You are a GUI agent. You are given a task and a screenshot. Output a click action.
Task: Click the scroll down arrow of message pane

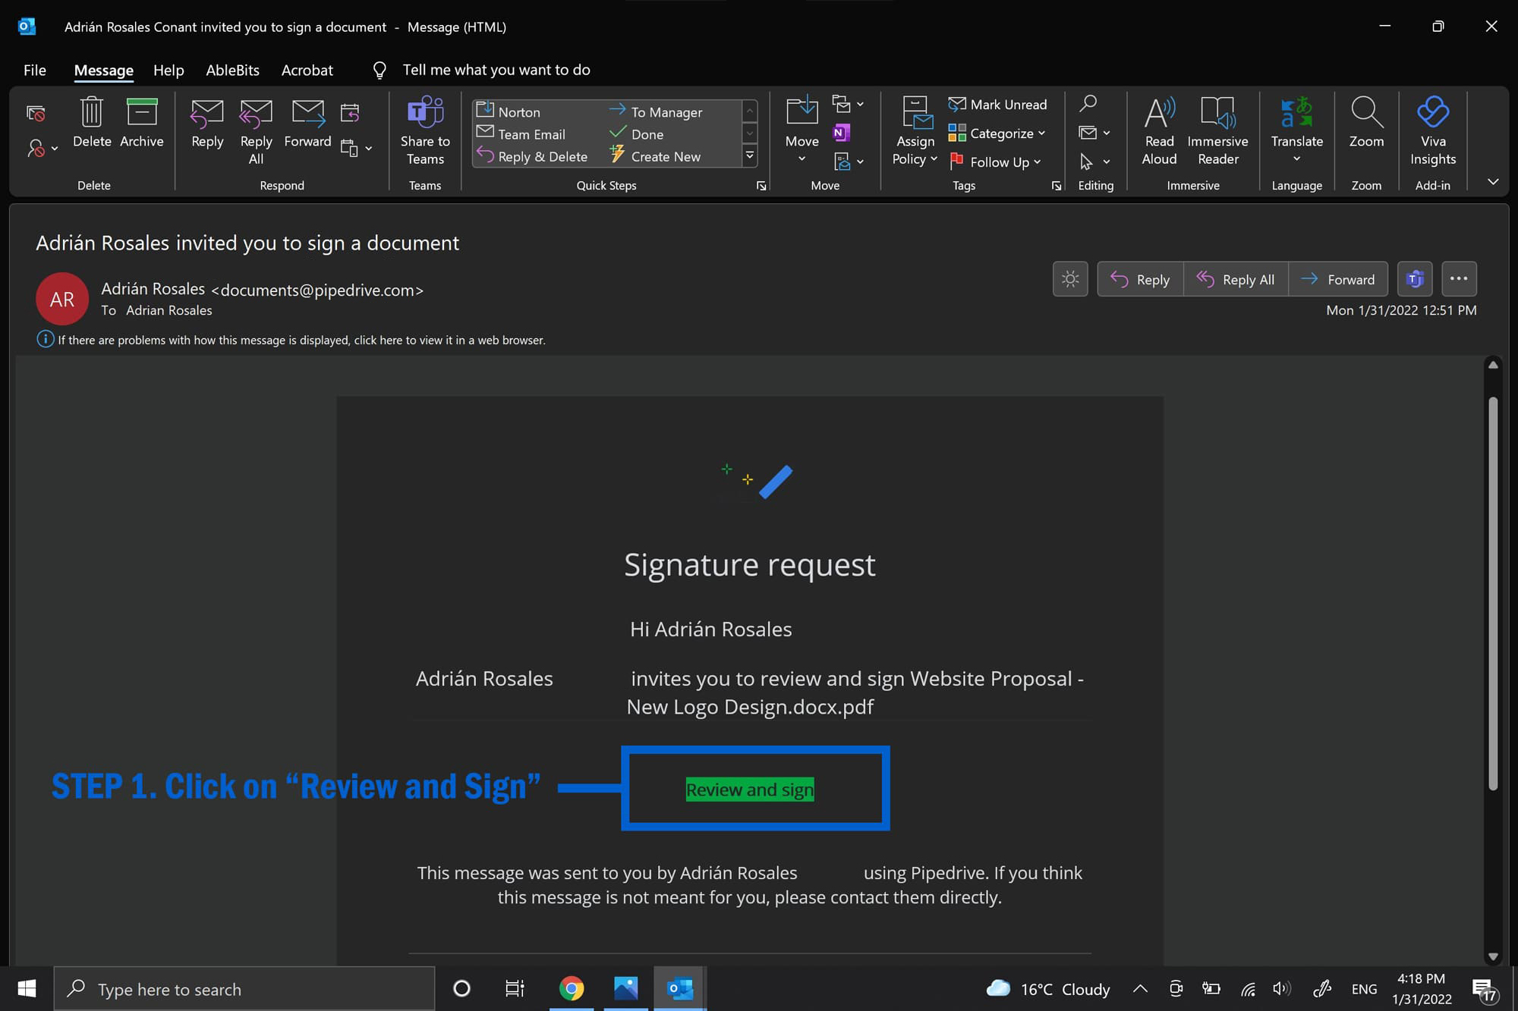1493,956
